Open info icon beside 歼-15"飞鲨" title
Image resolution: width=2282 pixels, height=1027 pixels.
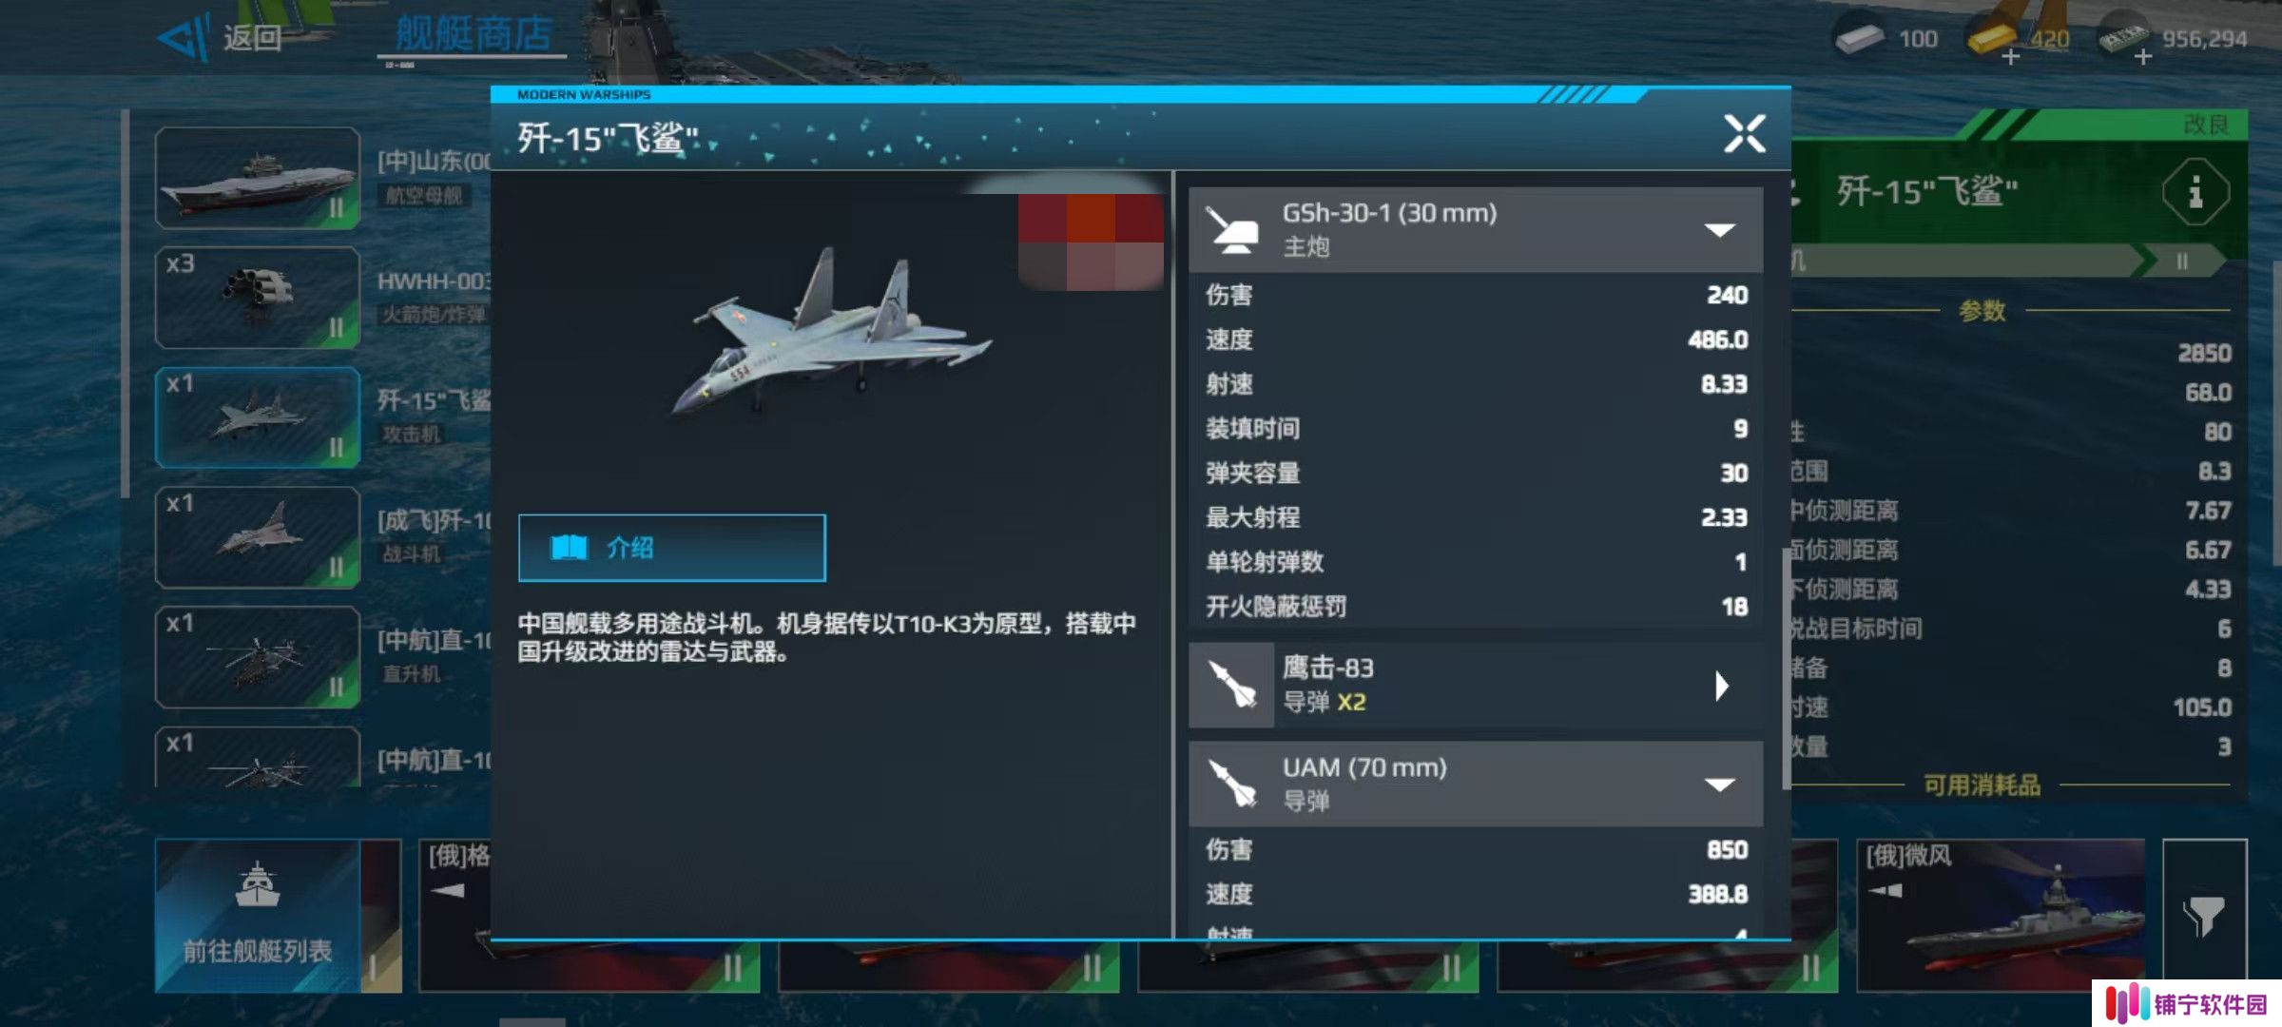pos(2195,193)
